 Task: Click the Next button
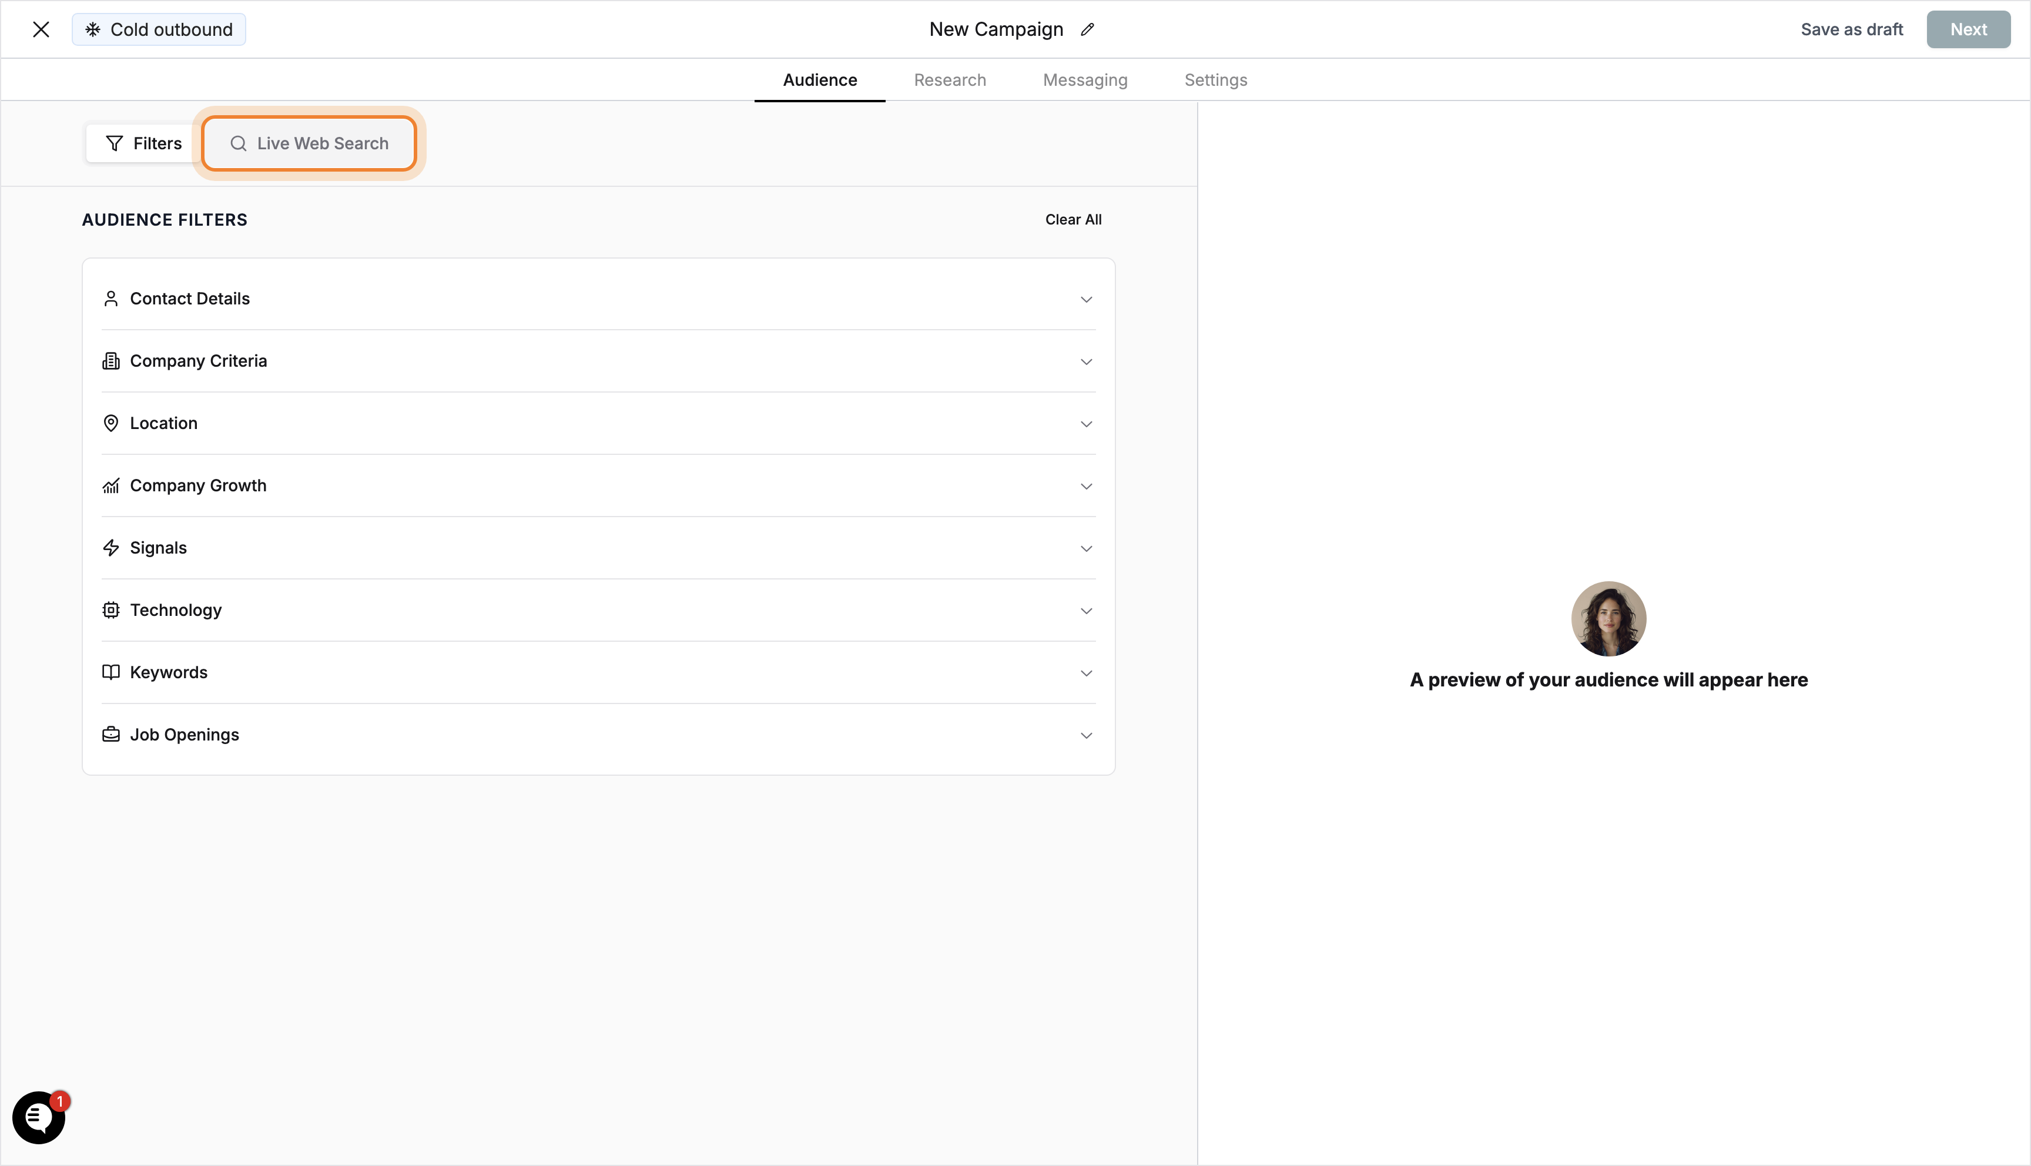point(1969,29)
